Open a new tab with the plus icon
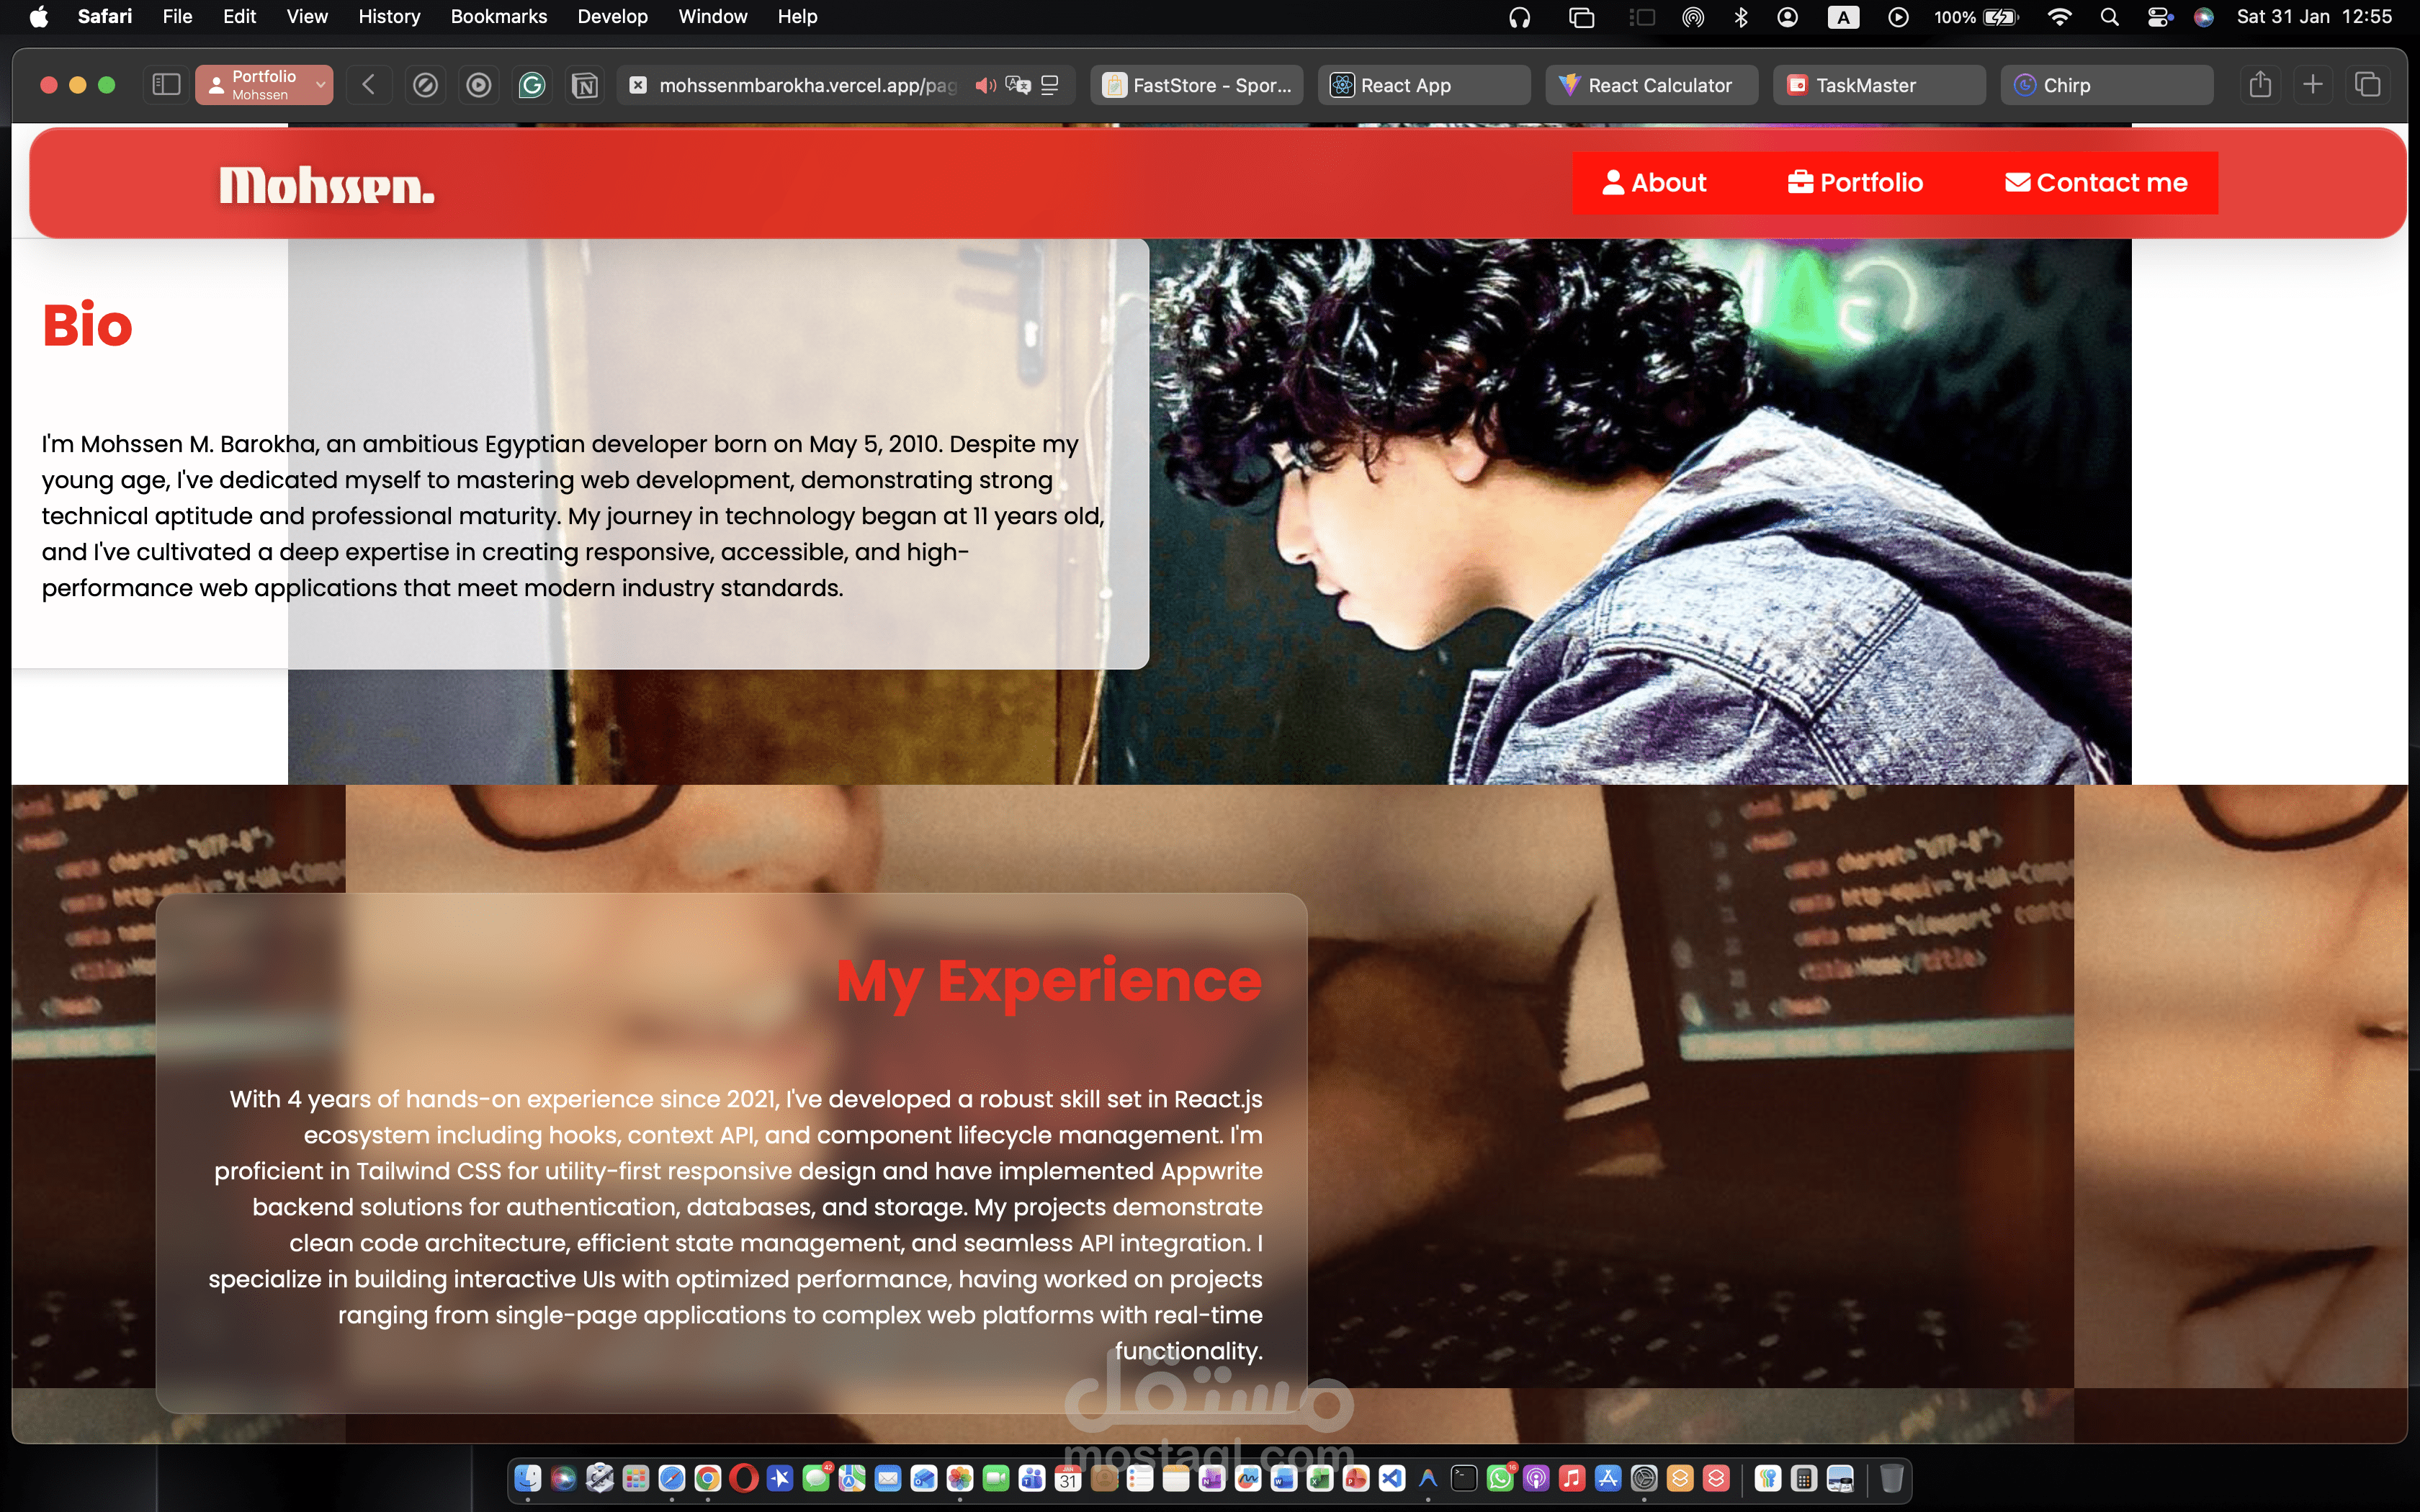Screen dimensions: 2420x1512 (x=2313, y=85)
